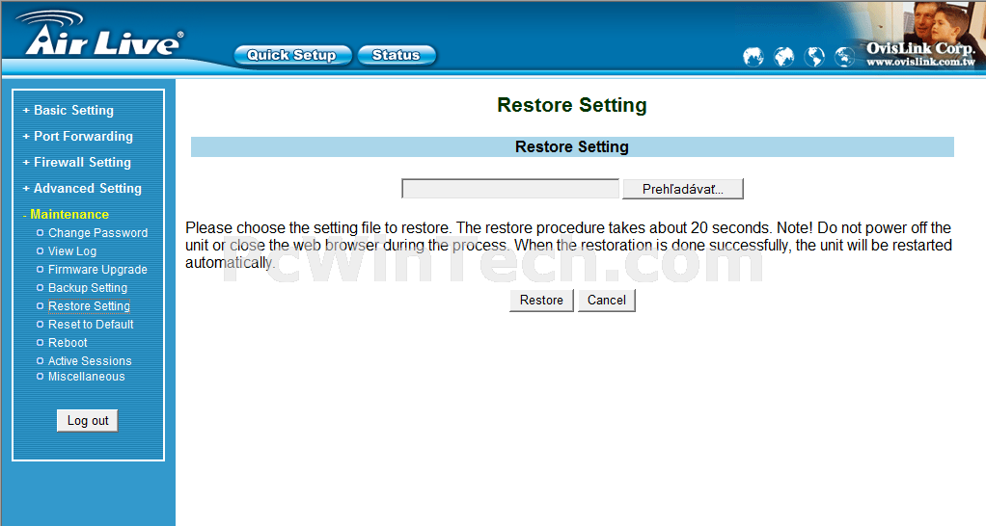Click the Restore button
Image resolution: width=986 pixels, height=526 pixels.
point(541,300)
